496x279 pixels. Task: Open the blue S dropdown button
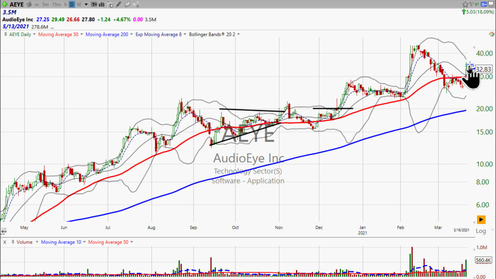[484, 4]
